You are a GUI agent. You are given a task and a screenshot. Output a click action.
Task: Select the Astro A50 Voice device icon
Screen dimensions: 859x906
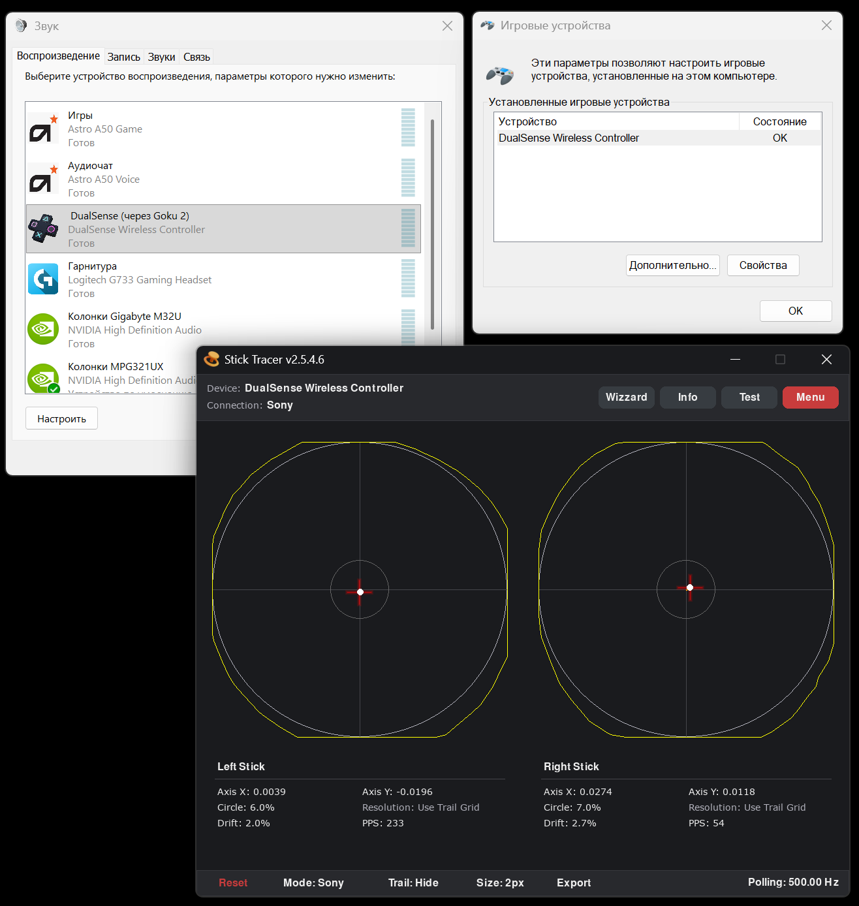[x=43, y=179]
